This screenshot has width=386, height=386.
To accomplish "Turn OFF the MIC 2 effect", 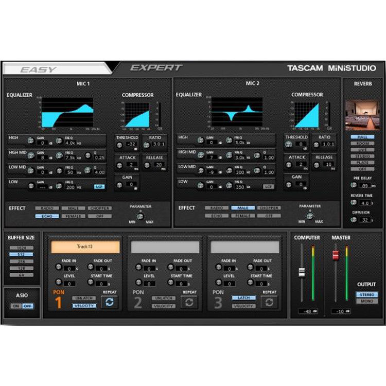I will coord(269,216).
